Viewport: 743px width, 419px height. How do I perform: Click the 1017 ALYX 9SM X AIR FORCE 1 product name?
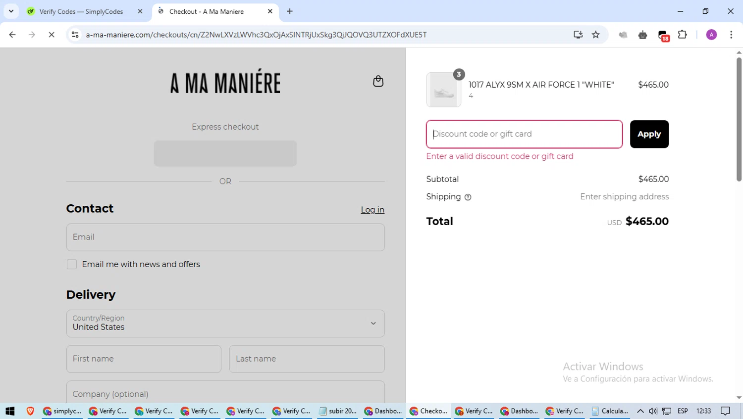541,85
